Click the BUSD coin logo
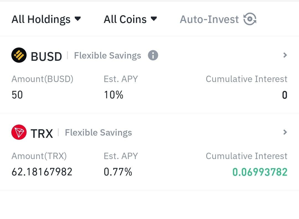Image resolution: width=299 pixels, height=219 pixels. [19, 55]
